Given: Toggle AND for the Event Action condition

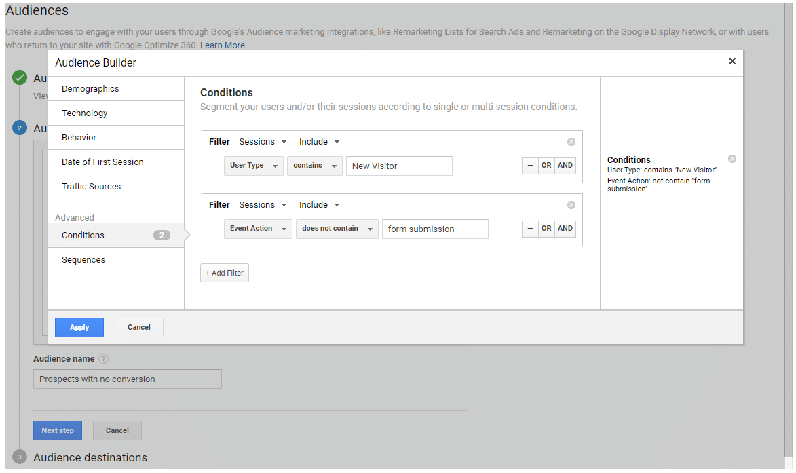Looking at the screenshot, I should coord(565,229).
